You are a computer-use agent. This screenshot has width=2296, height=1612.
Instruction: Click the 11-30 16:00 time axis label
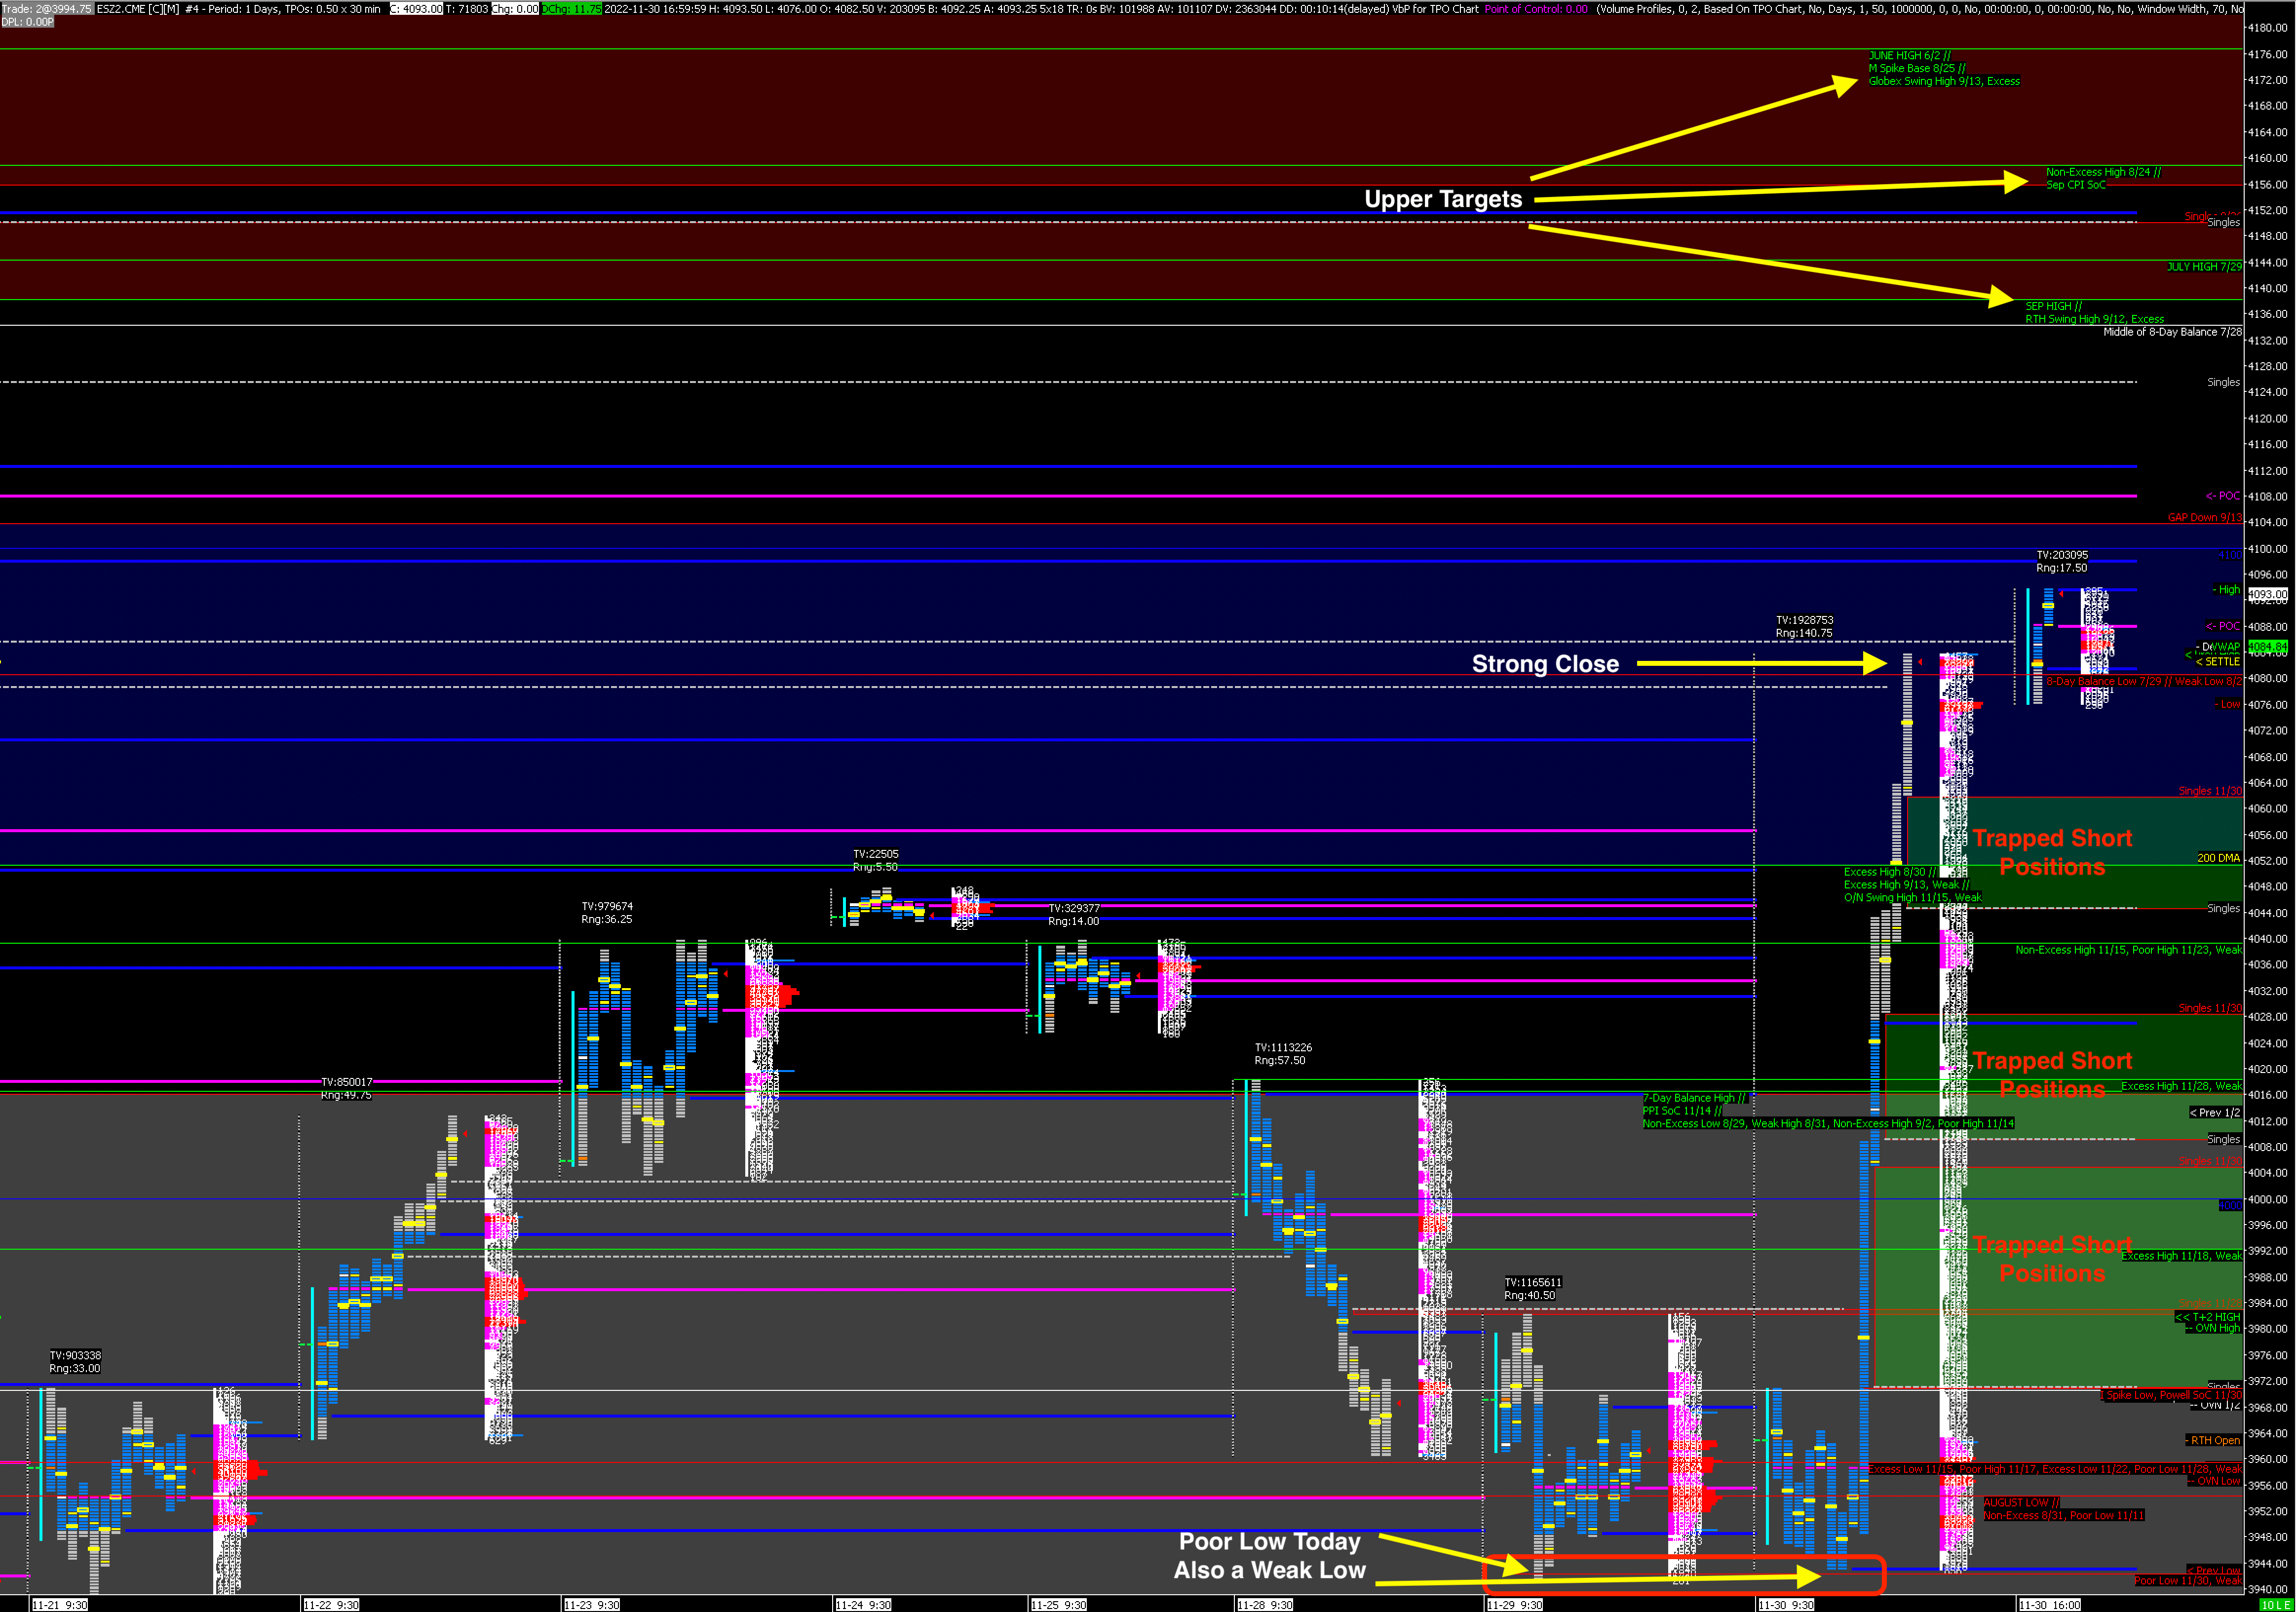click(x=2049, y=1604)
